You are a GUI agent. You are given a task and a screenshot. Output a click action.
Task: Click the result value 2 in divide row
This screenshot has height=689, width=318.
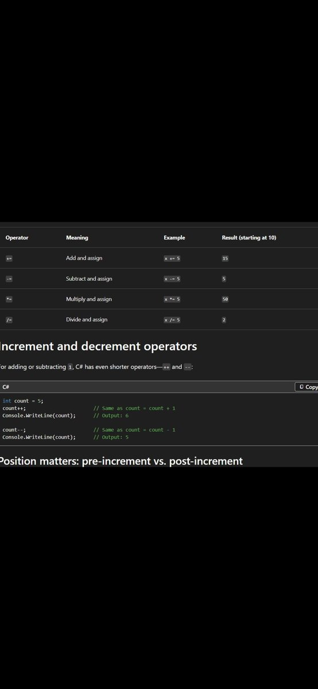tap(224, 320)
